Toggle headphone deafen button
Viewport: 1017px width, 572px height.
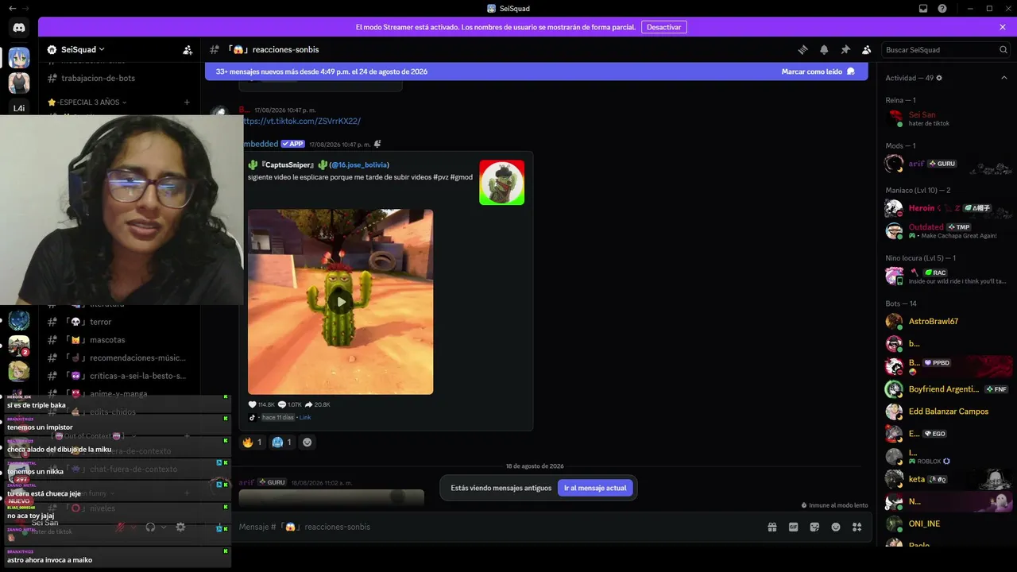(150, 527)
